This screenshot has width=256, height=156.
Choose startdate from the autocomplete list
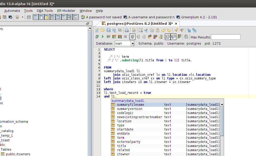click(x=125, y=129)
